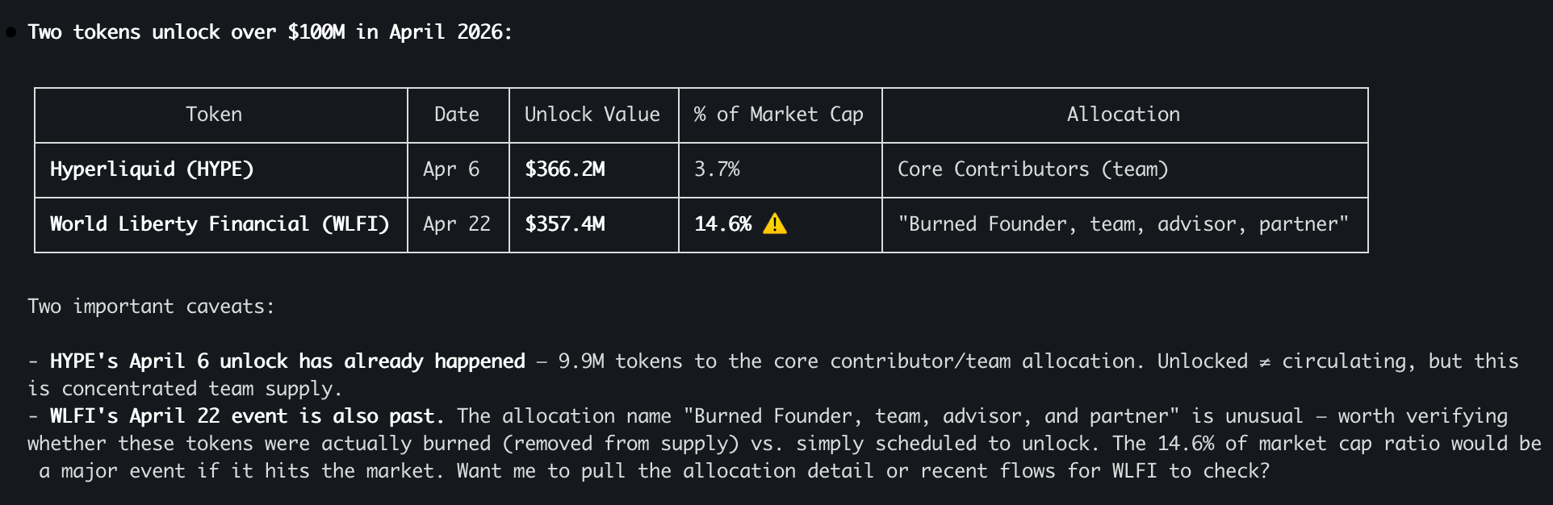1553x505 pixels.
Task: Select the World Liberty Financial (WLFI) cell
Action: pyautogui.click(x=220, y=224)
